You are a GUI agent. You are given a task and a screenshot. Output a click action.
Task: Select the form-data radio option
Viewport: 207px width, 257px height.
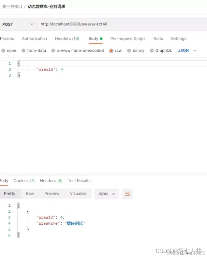pyautogui.click(x=23, y=50)
